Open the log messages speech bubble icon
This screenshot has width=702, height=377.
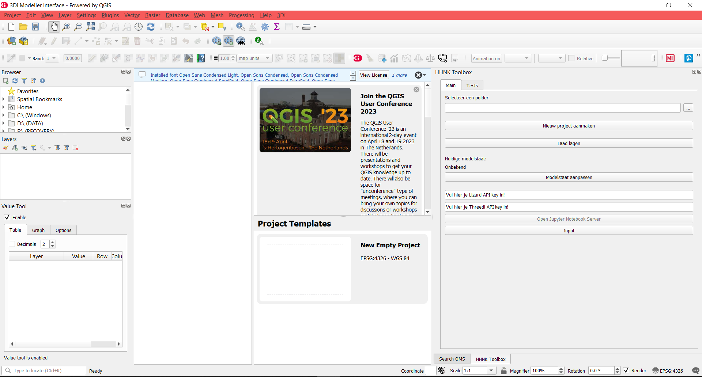point(695,370)
